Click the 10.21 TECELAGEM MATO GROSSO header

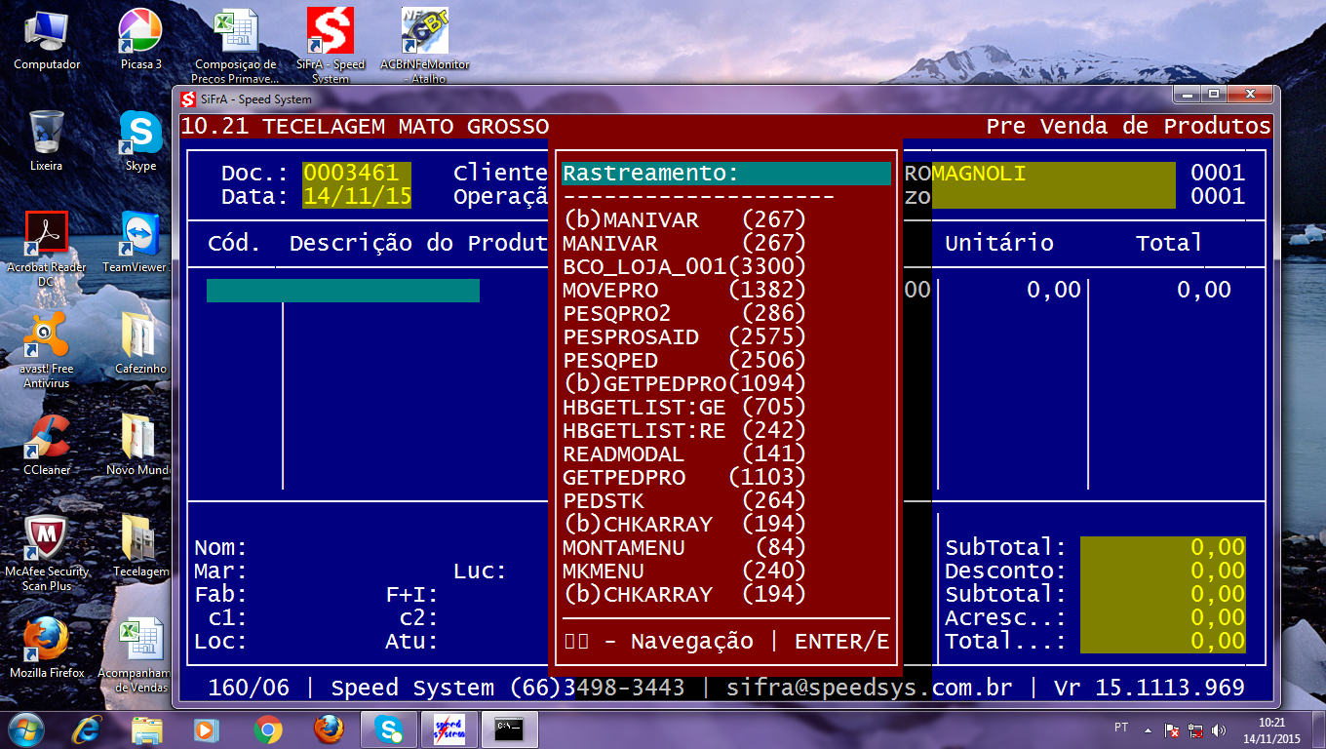(x=366, y=127)
